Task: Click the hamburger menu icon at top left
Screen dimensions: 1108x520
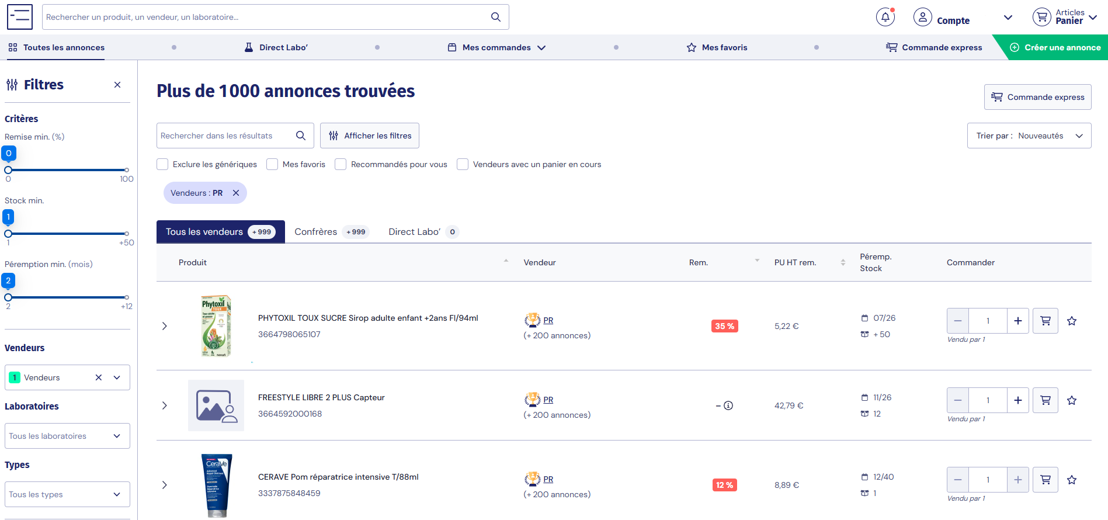Action: [x=20, y=17]
